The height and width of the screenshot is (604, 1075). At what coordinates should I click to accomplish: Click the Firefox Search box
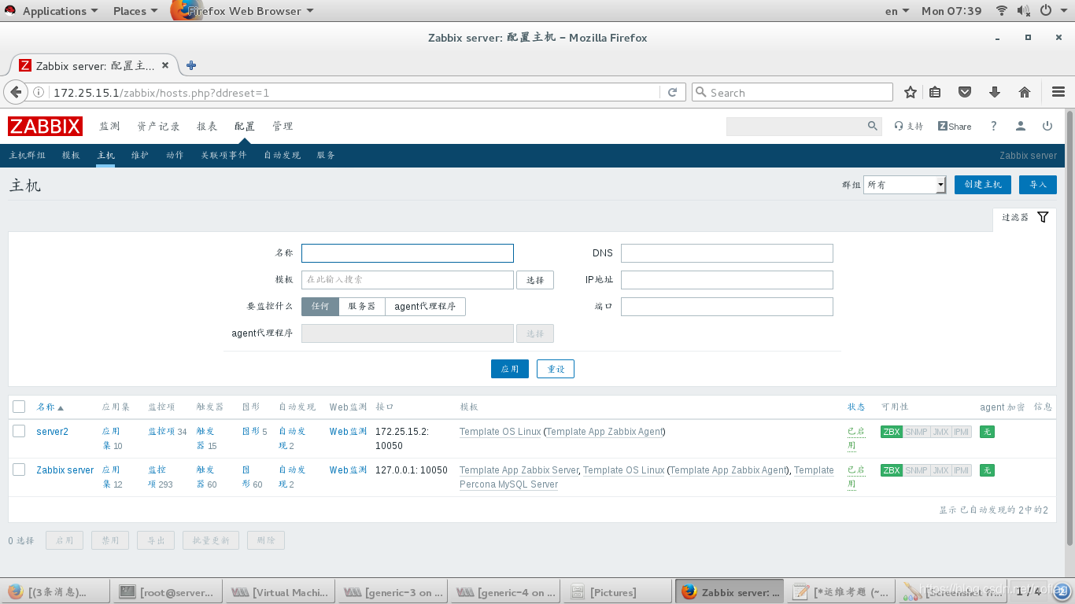(x=792, y=92)
